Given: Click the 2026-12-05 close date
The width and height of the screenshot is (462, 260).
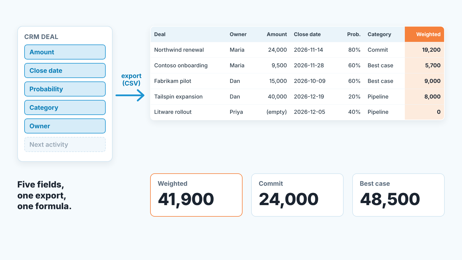Looking at the screenshot, I should pos(310,112).
